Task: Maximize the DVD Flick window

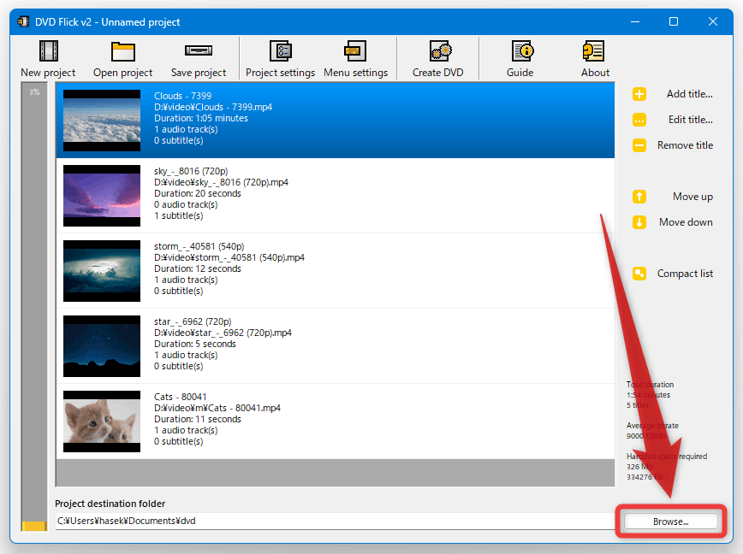Action: coord(674,21)
